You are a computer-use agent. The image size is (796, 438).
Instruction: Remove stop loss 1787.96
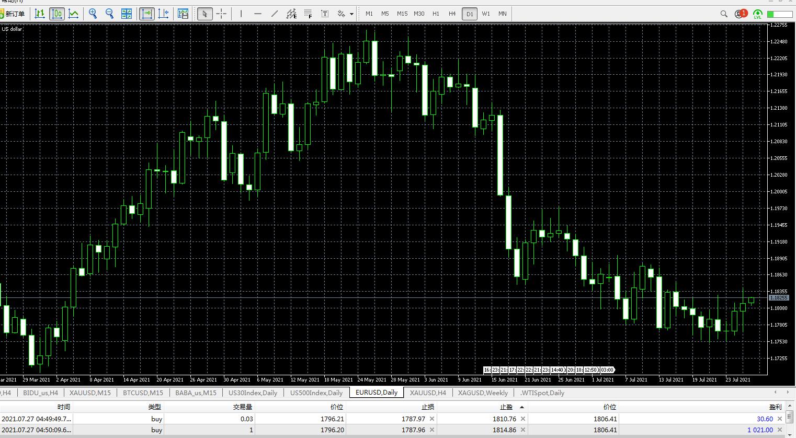point(432,430)
